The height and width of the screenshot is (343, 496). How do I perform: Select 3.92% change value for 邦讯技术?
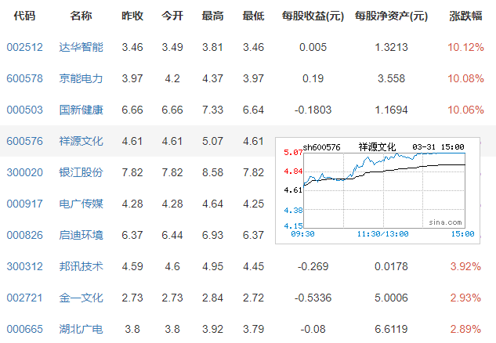tap(465, 266)
